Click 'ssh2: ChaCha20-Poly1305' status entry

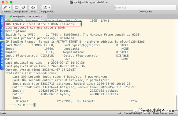(x=130, y=113)
